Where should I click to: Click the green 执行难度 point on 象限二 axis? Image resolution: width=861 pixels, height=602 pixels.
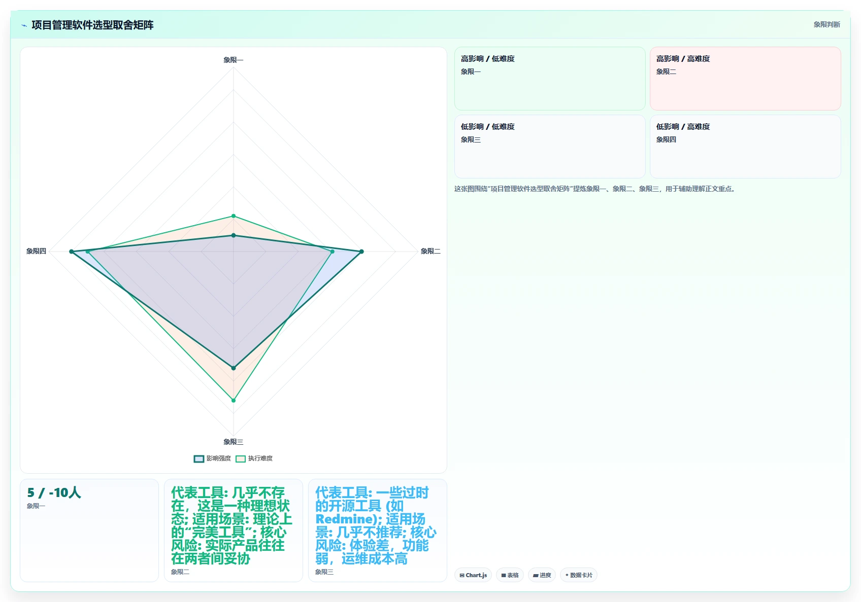(x=333, y=252)
